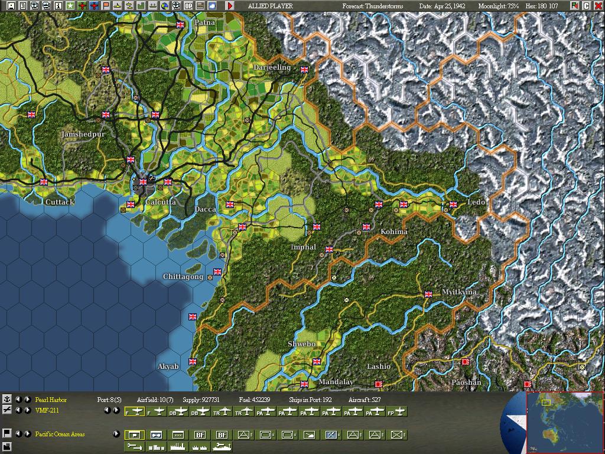Select the highlighted headquarters unit icon
The width and height of the screenshot is (605, 454).
click(x=135, y=435)
